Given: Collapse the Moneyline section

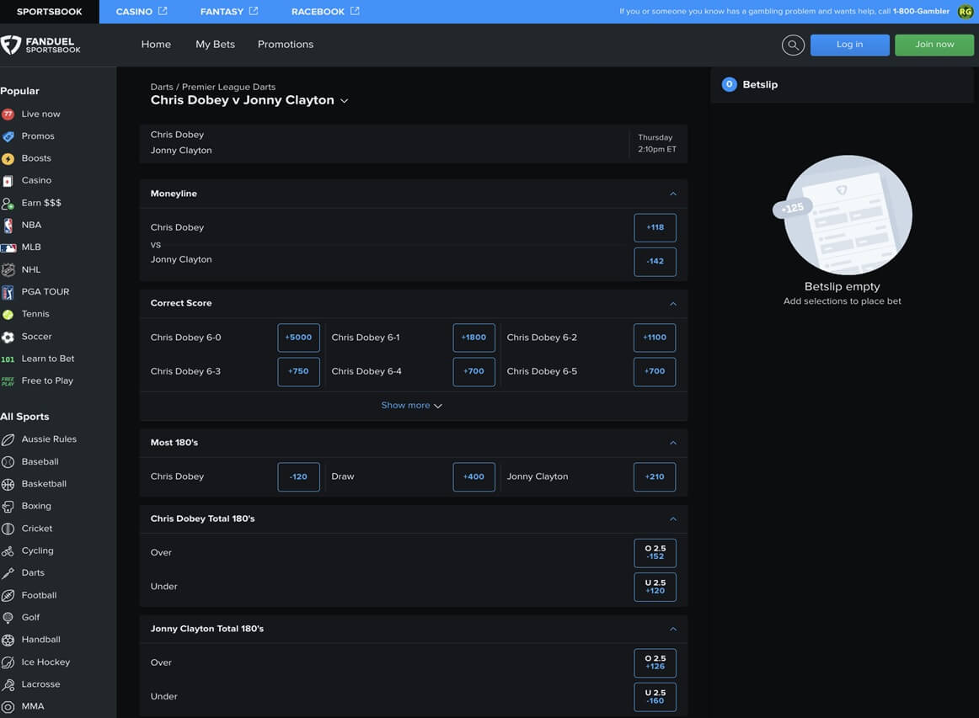Looking at the screenshot, I should [673, 194].
